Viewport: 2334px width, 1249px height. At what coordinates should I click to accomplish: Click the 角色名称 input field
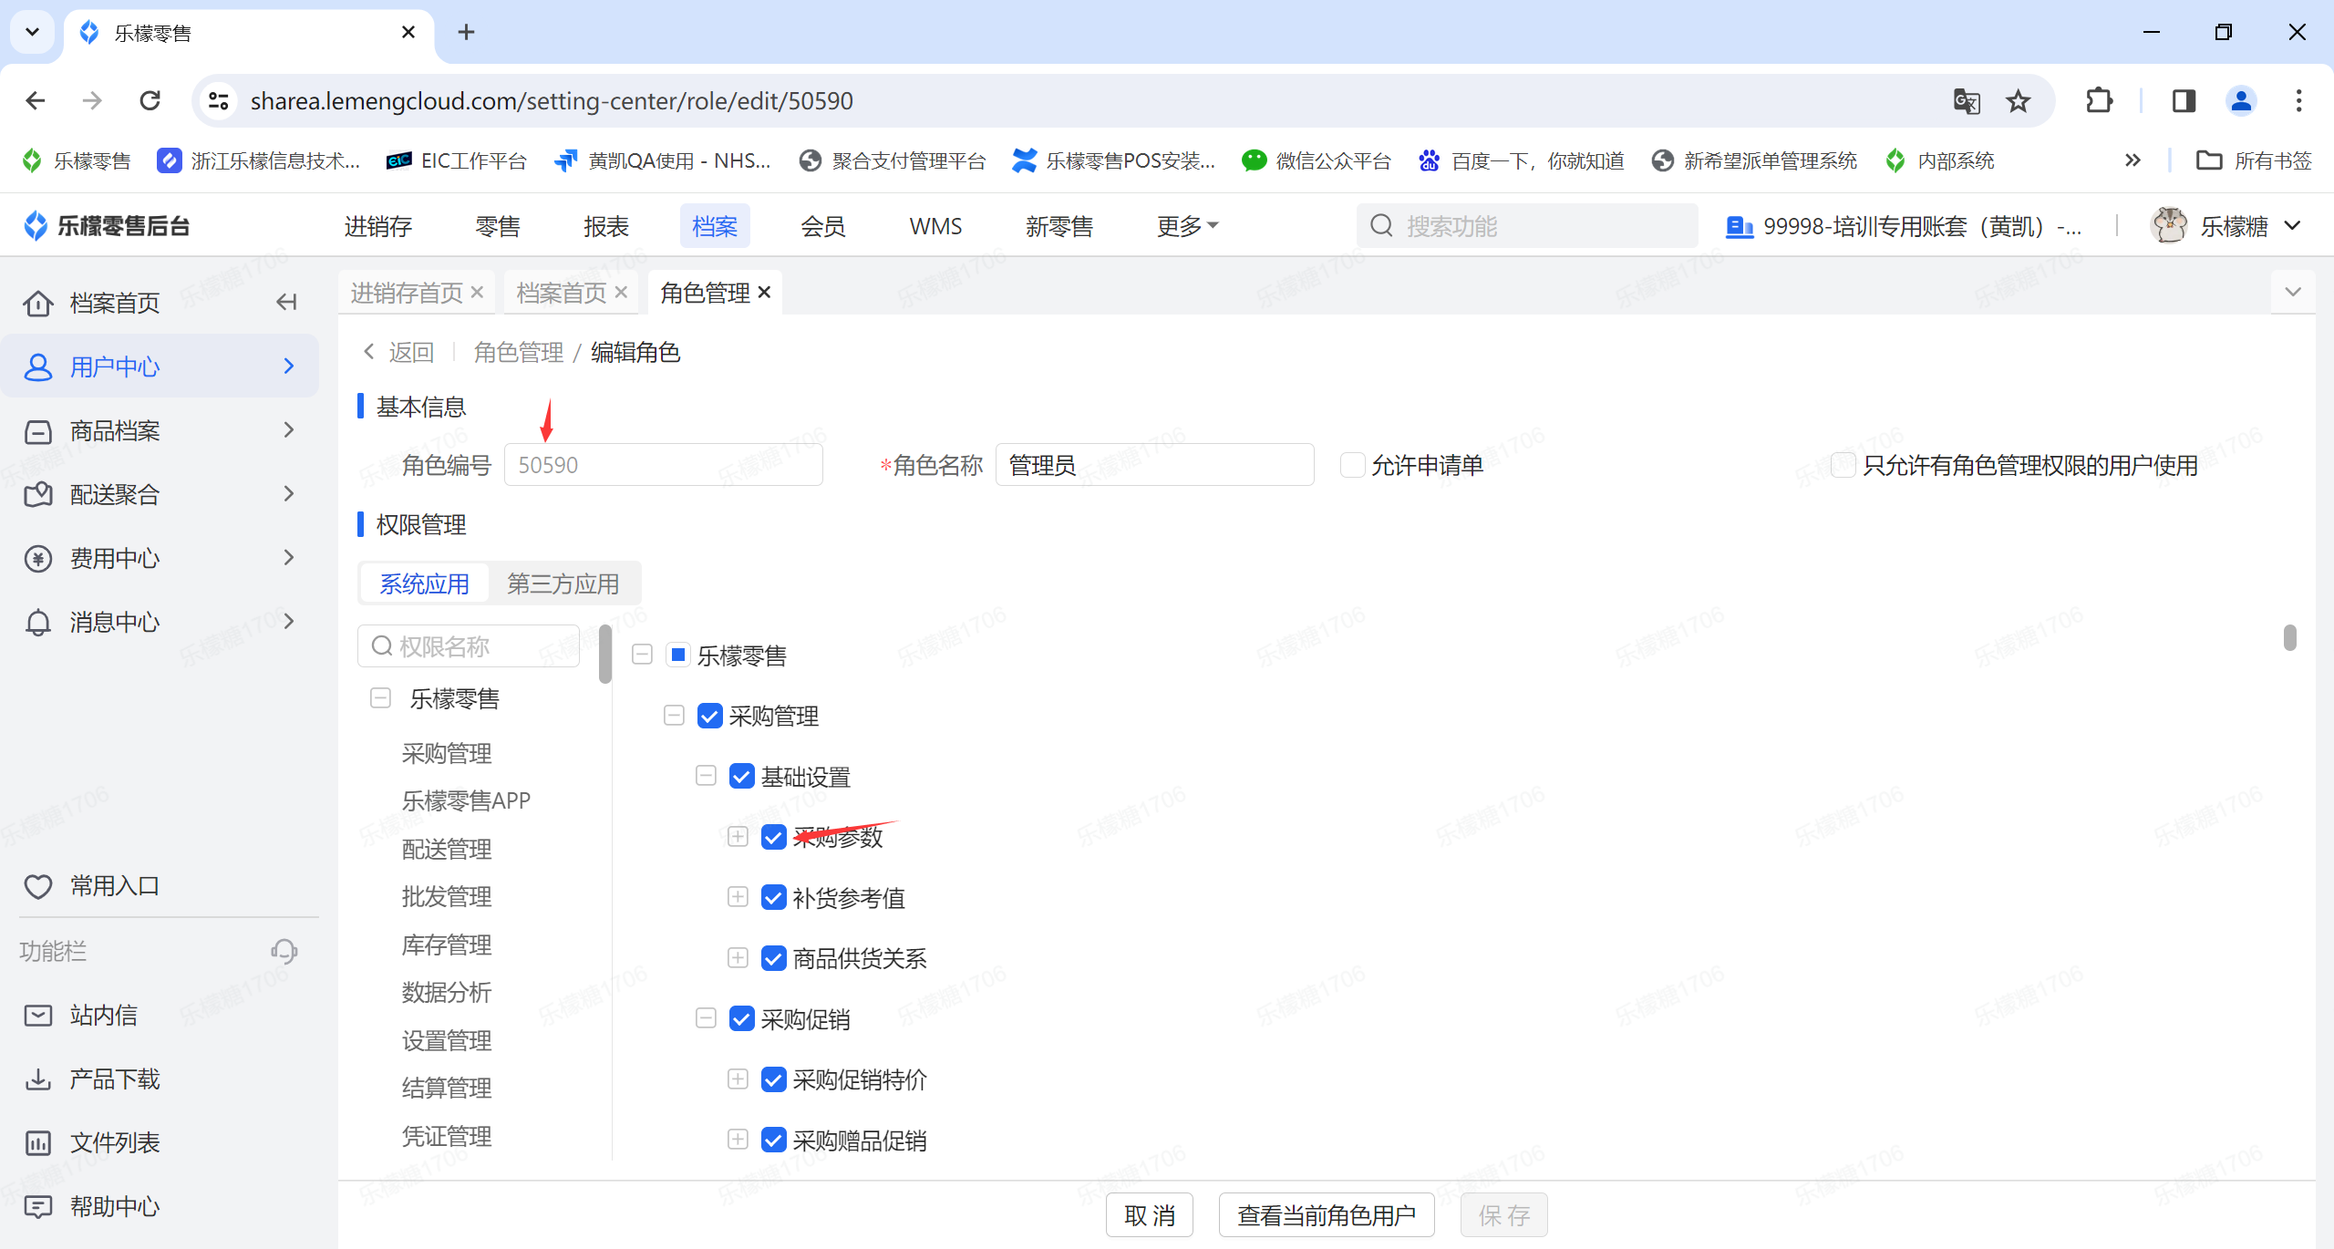click(1155, 465)
